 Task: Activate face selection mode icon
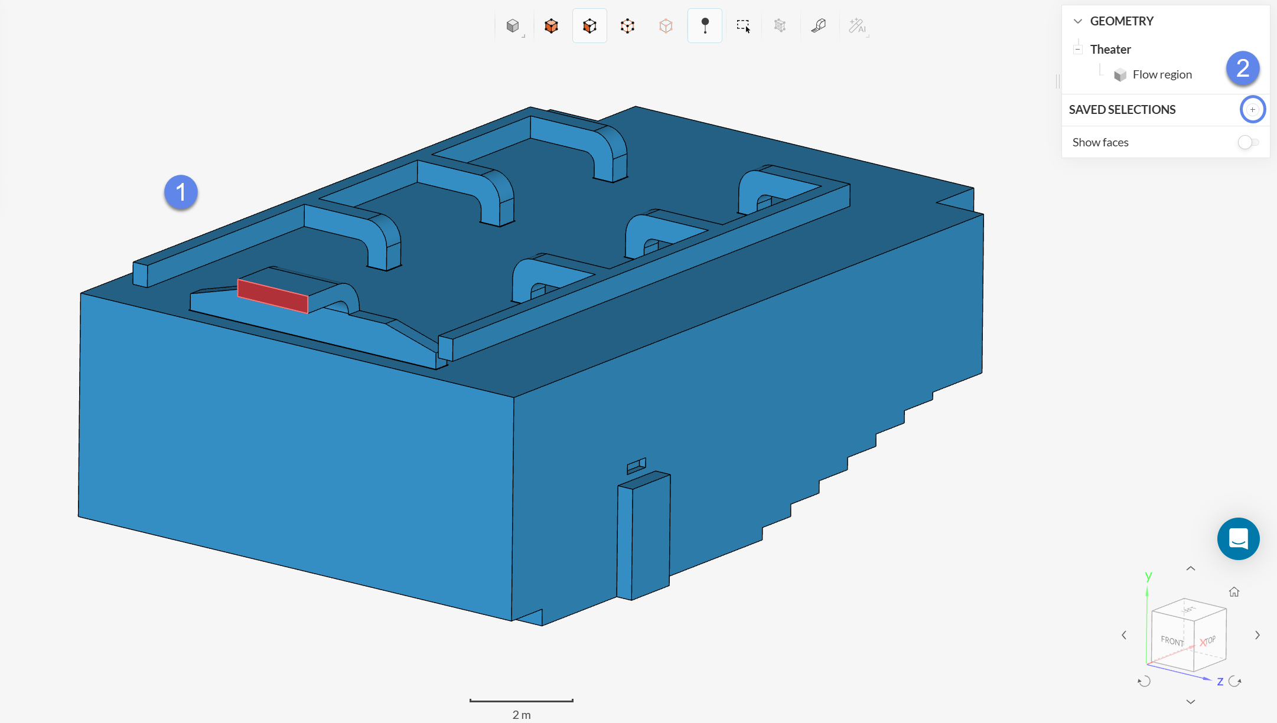click(x=589, y=26)
